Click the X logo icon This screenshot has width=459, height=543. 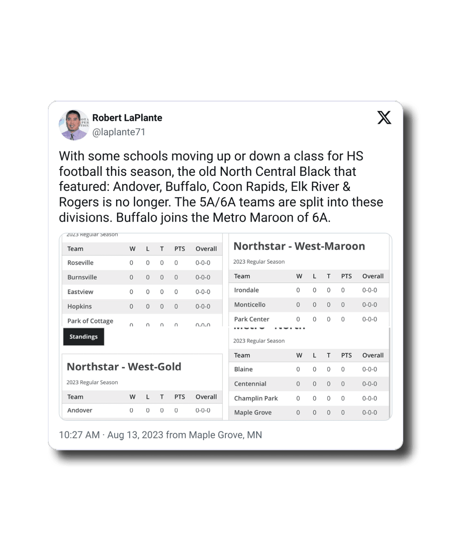point(384,118)
